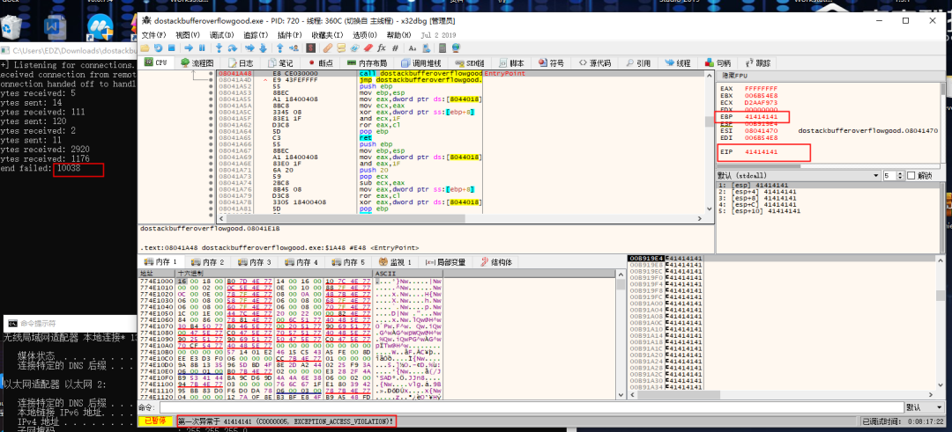The image size is (952, 432).
Task: Open the Functions fx toolbar icon
Action: (382, 48)
